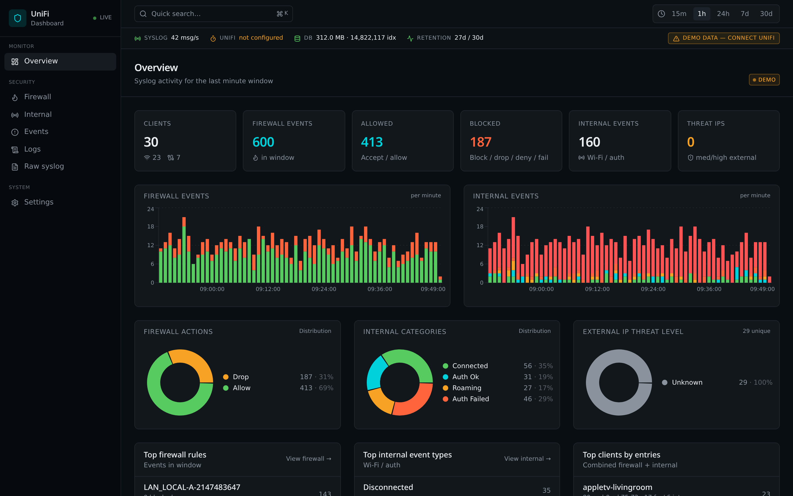Switch to the 24h time range
The width and height of the screenshot is (793, 496).
click(x=723, y=14)
